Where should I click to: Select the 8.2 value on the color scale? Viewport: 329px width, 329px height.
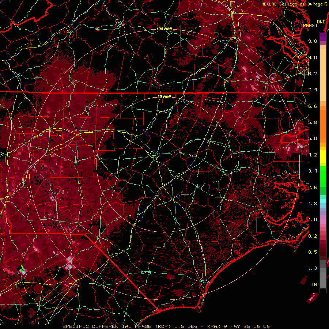[x=313, y=73]
